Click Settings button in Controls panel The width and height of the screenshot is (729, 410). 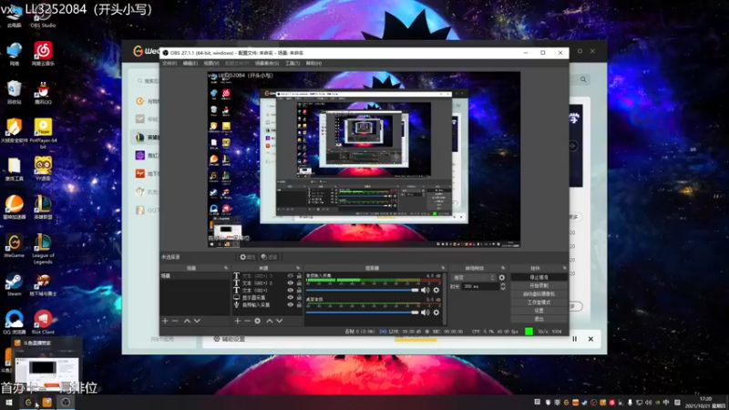(539, 311)
